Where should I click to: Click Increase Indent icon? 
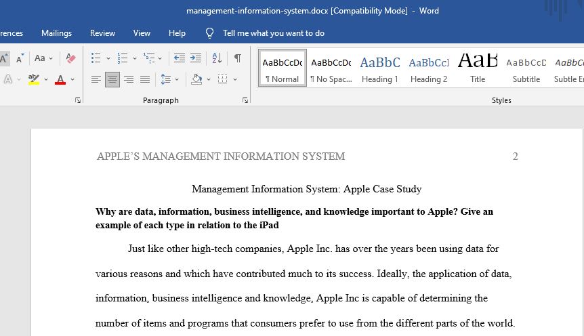196,58
